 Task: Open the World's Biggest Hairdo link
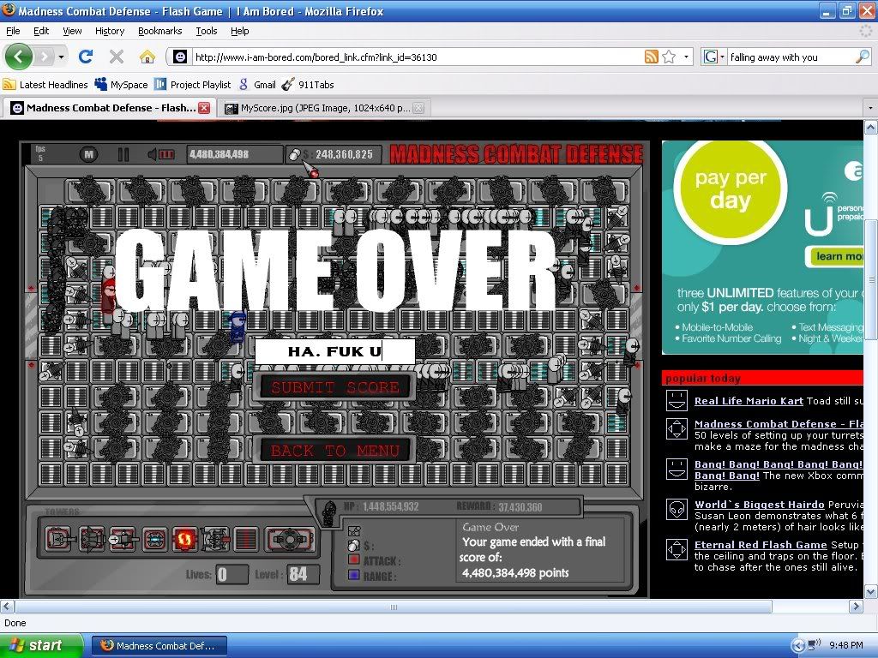pos(760,505)
